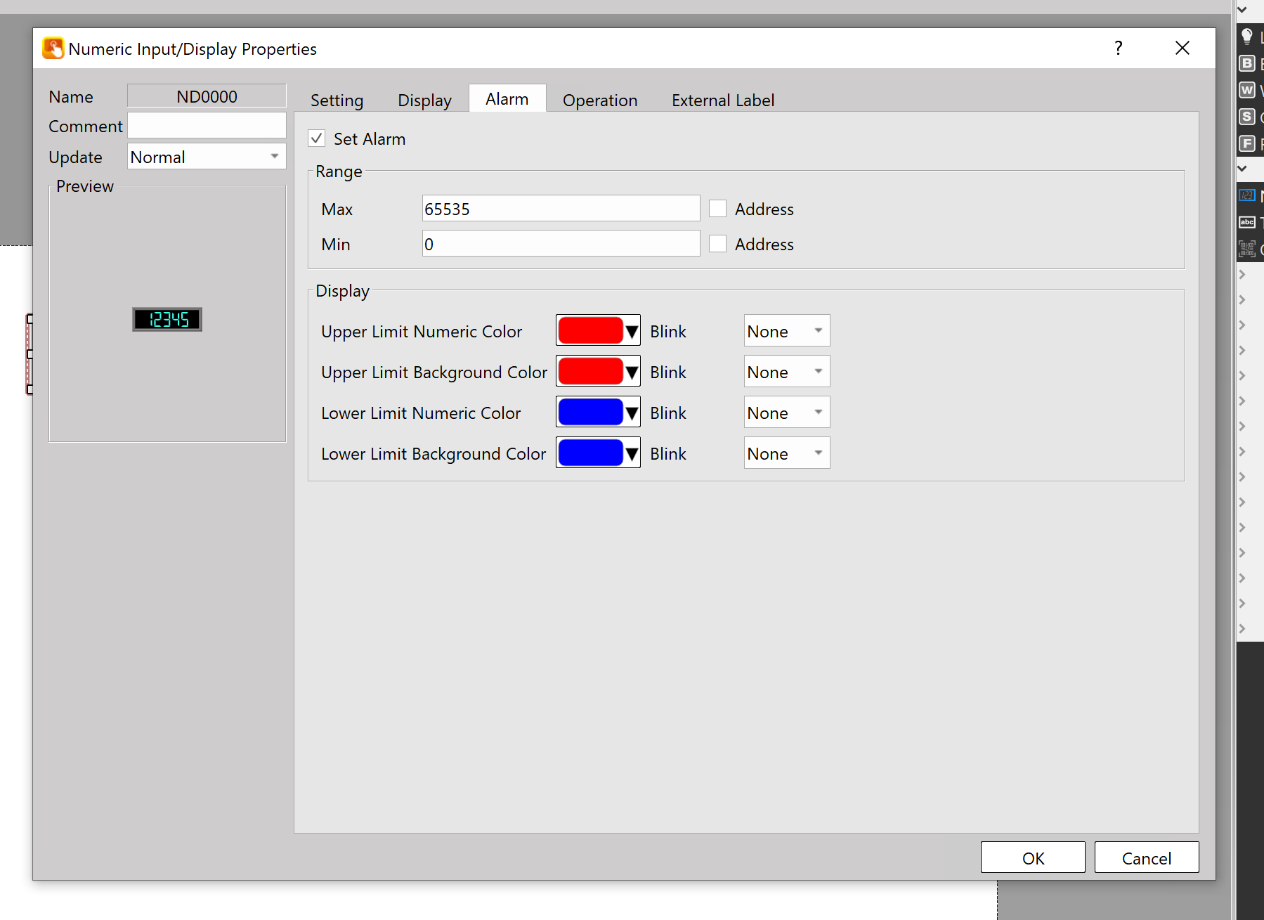Uncheck the Set Alarm checkbox

point(317,138)
